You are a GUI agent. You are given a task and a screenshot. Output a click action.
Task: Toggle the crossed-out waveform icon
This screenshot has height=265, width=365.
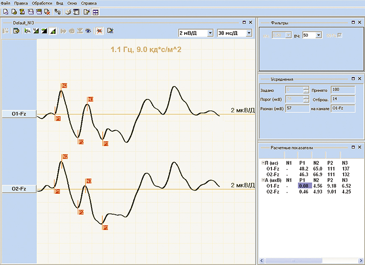click(x=99, y=31)
